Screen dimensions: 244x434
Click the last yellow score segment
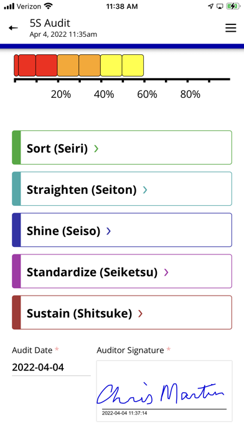tap(133, 65)
